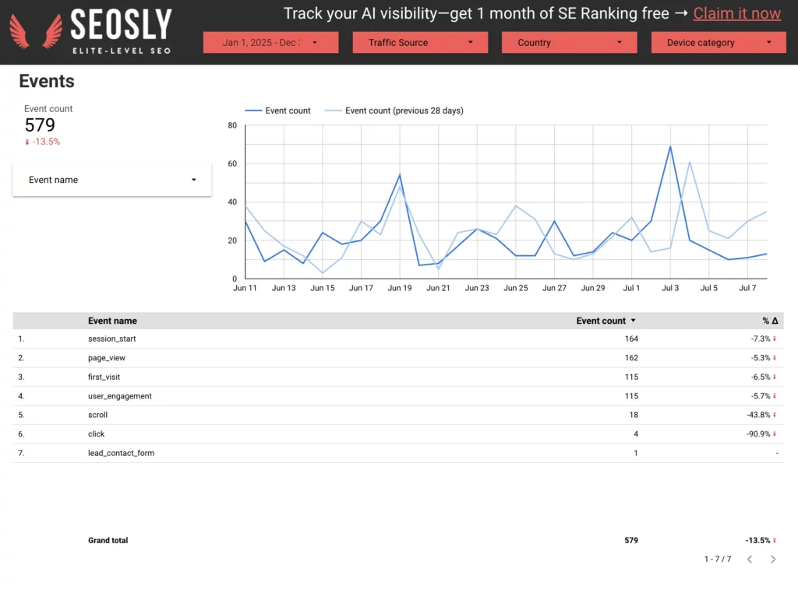Open the Device category dropdown
This screenshot has width=798, height=593.
[718, 43]
